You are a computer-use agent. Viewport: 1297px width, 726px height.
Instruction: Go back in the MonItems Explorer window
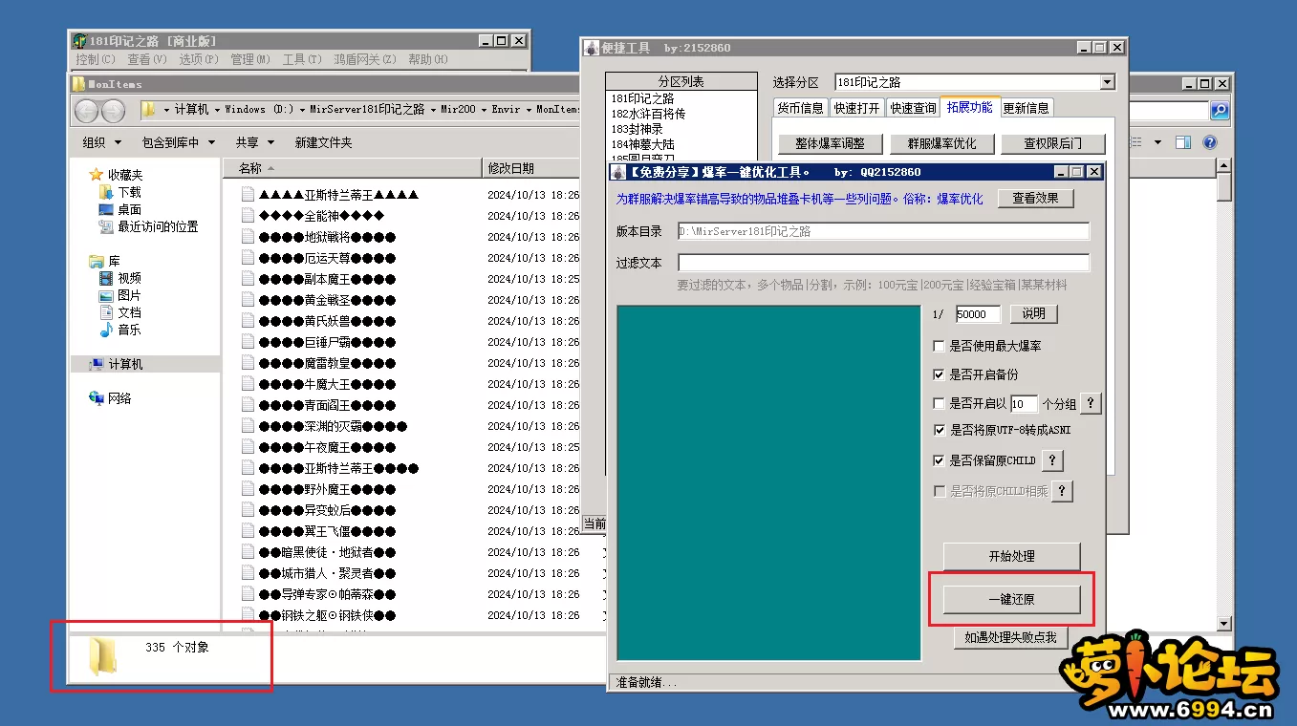[86, 110]
